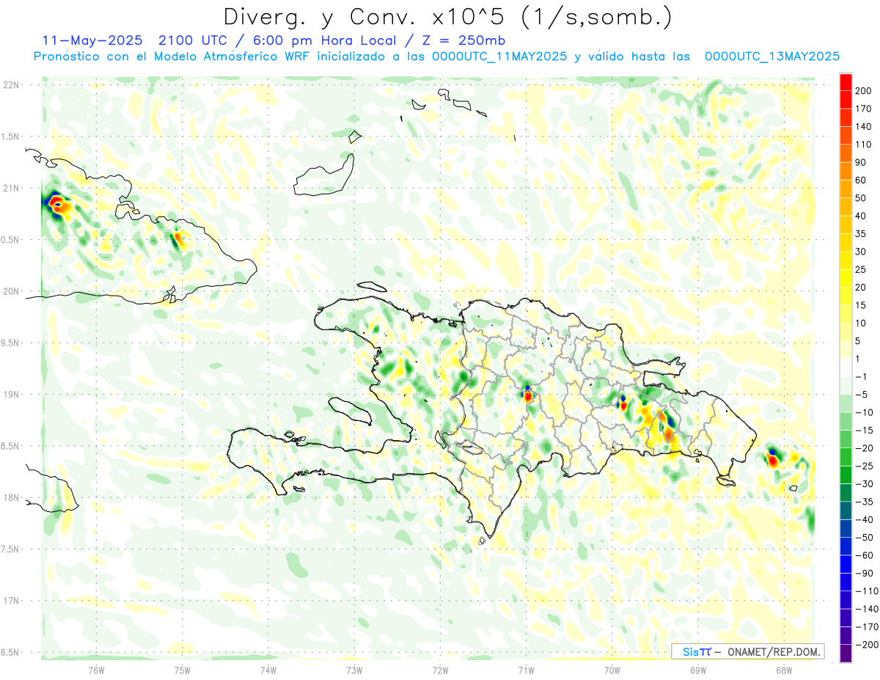The width and height of the screenshot is (880, 680).
Task: Click the positive 15 color bar label
Action: pos(861,305)
